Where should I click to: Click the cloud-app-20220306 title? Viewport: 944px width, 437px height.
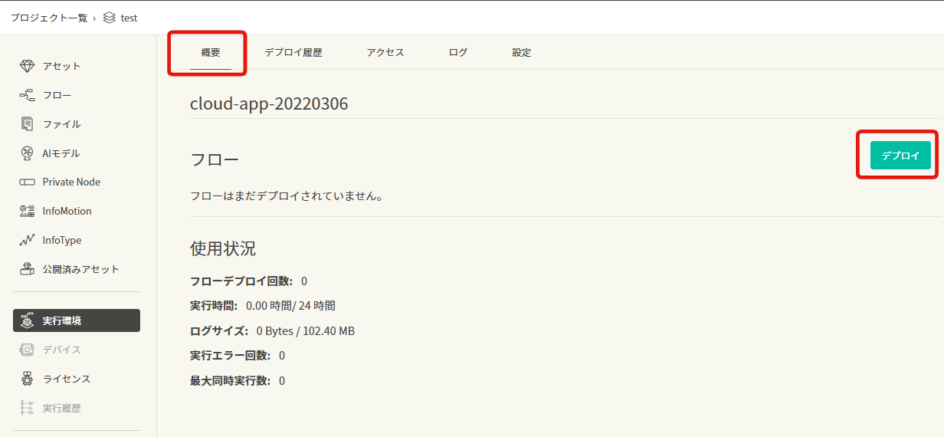pyautogui.click(x=269, y=103)
